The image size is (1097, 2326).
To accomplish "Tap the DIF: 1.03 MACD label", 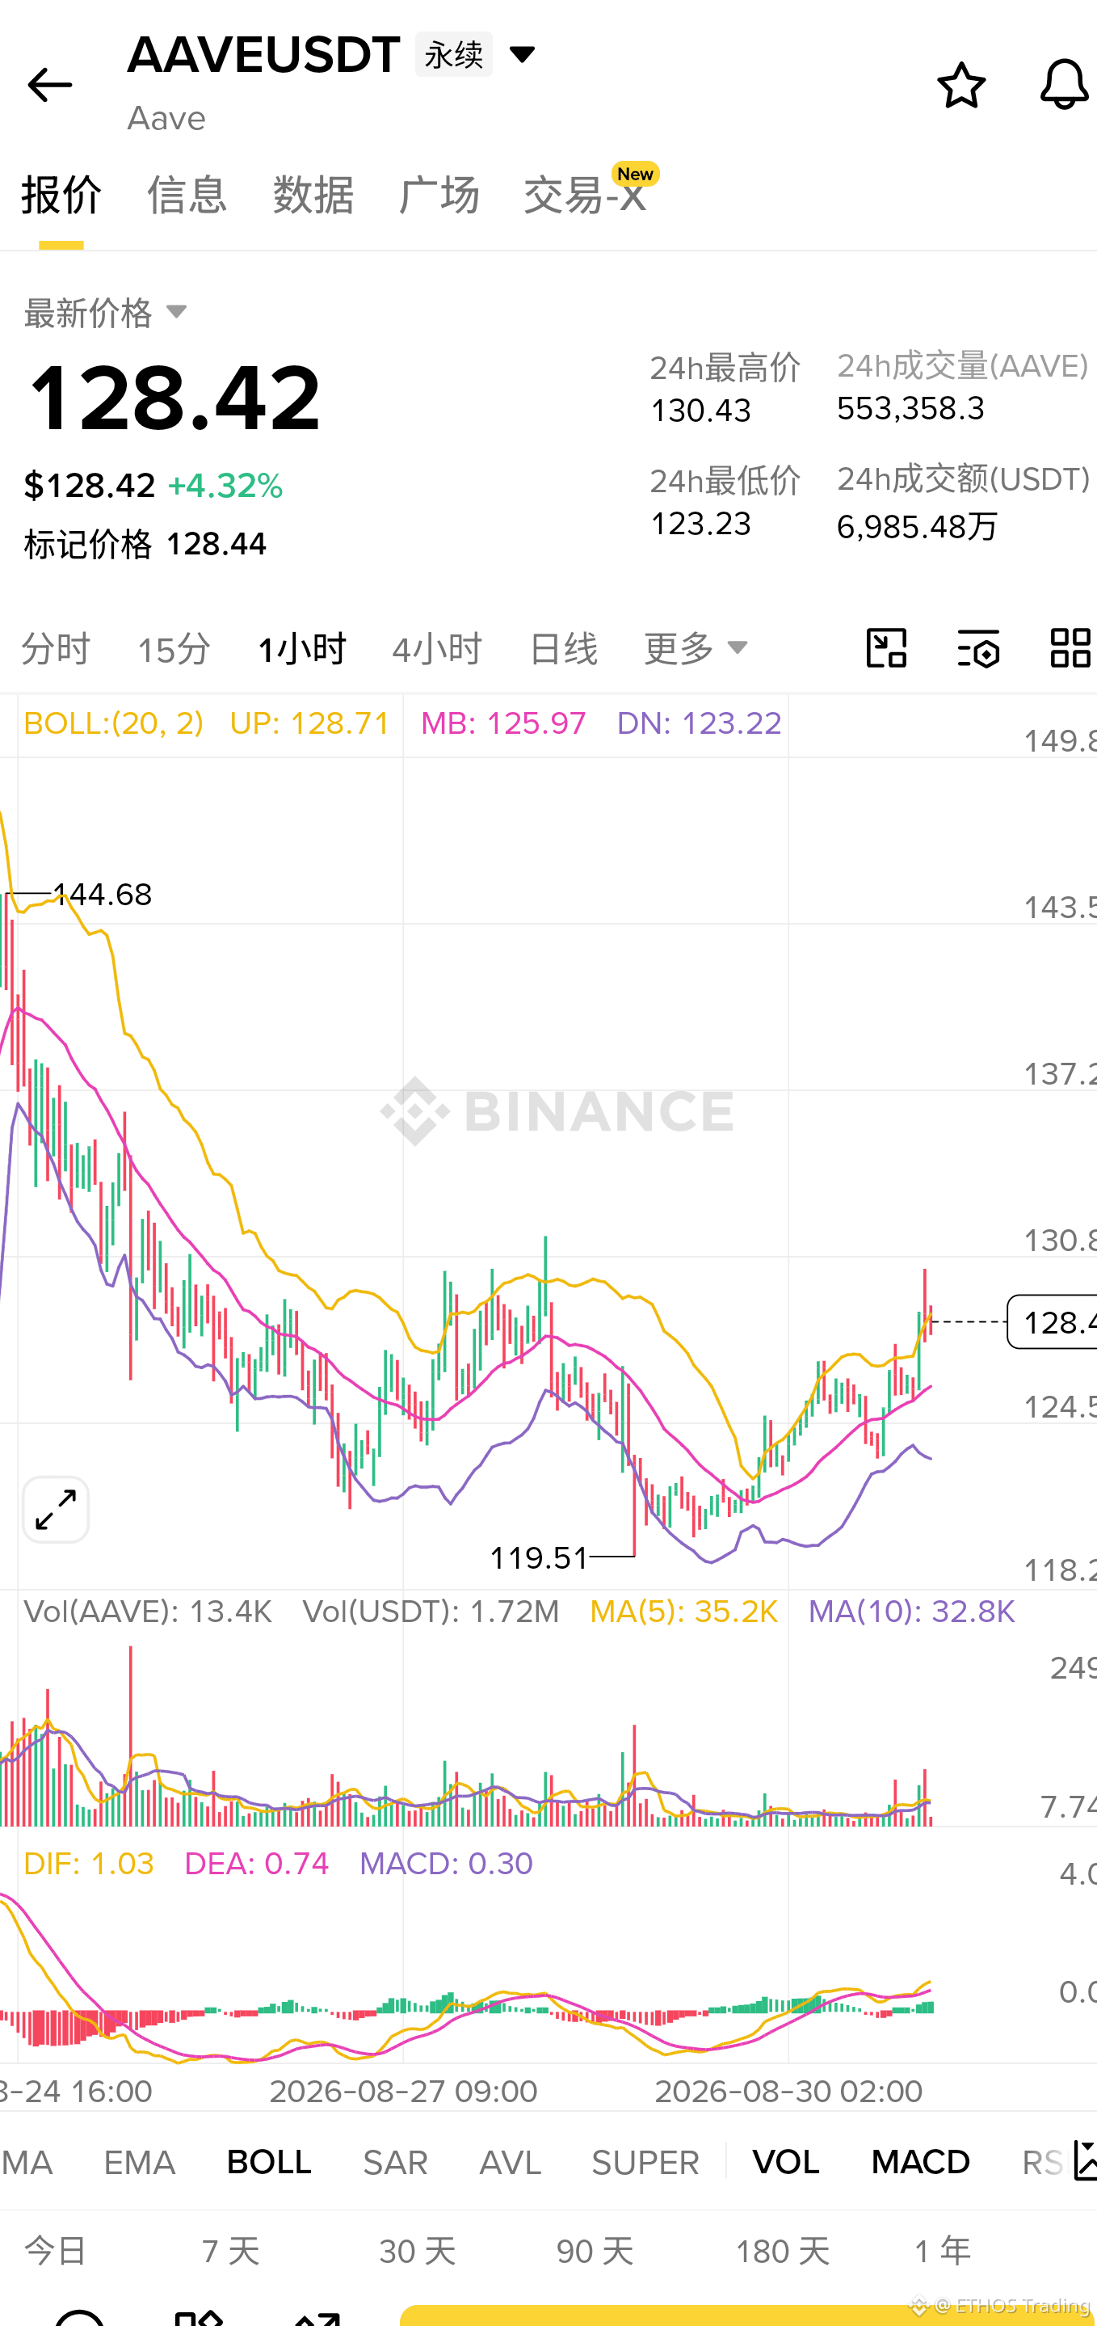I will point(89,1863).
